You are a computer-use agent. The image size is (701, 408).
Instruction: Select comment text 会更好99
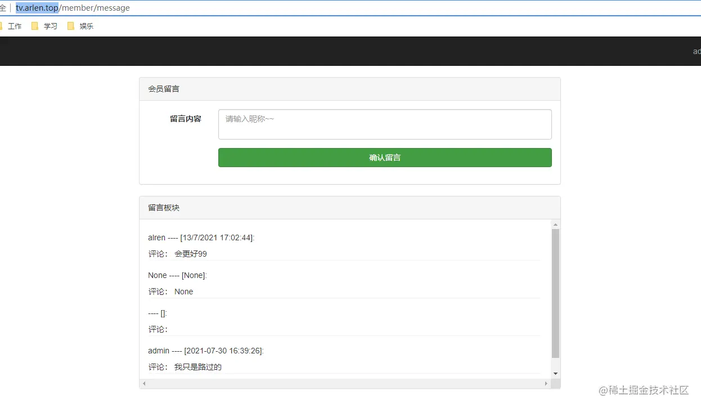point(191,254)
